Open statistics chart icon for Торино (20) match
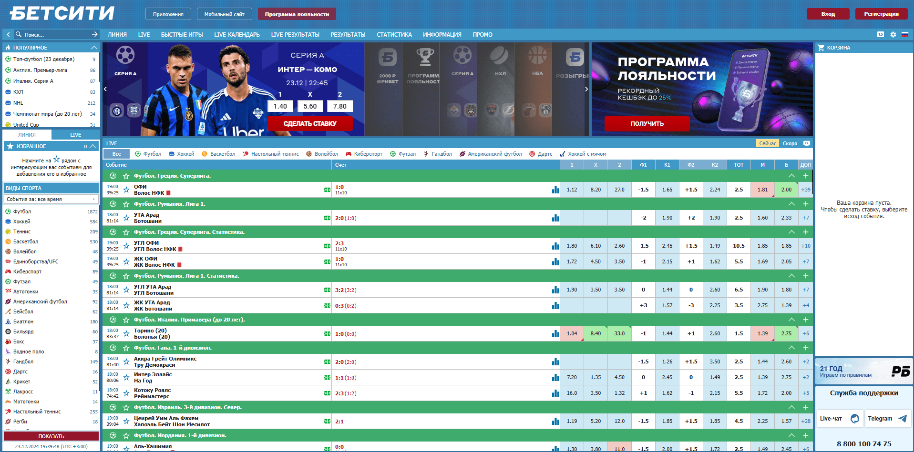 click(555, 333)
